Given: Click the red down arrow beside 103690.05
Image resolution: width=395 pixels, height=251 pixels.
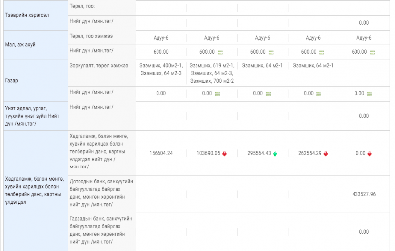Looking at the screenshot, I should pyautogui.click(x=224, y=154).
